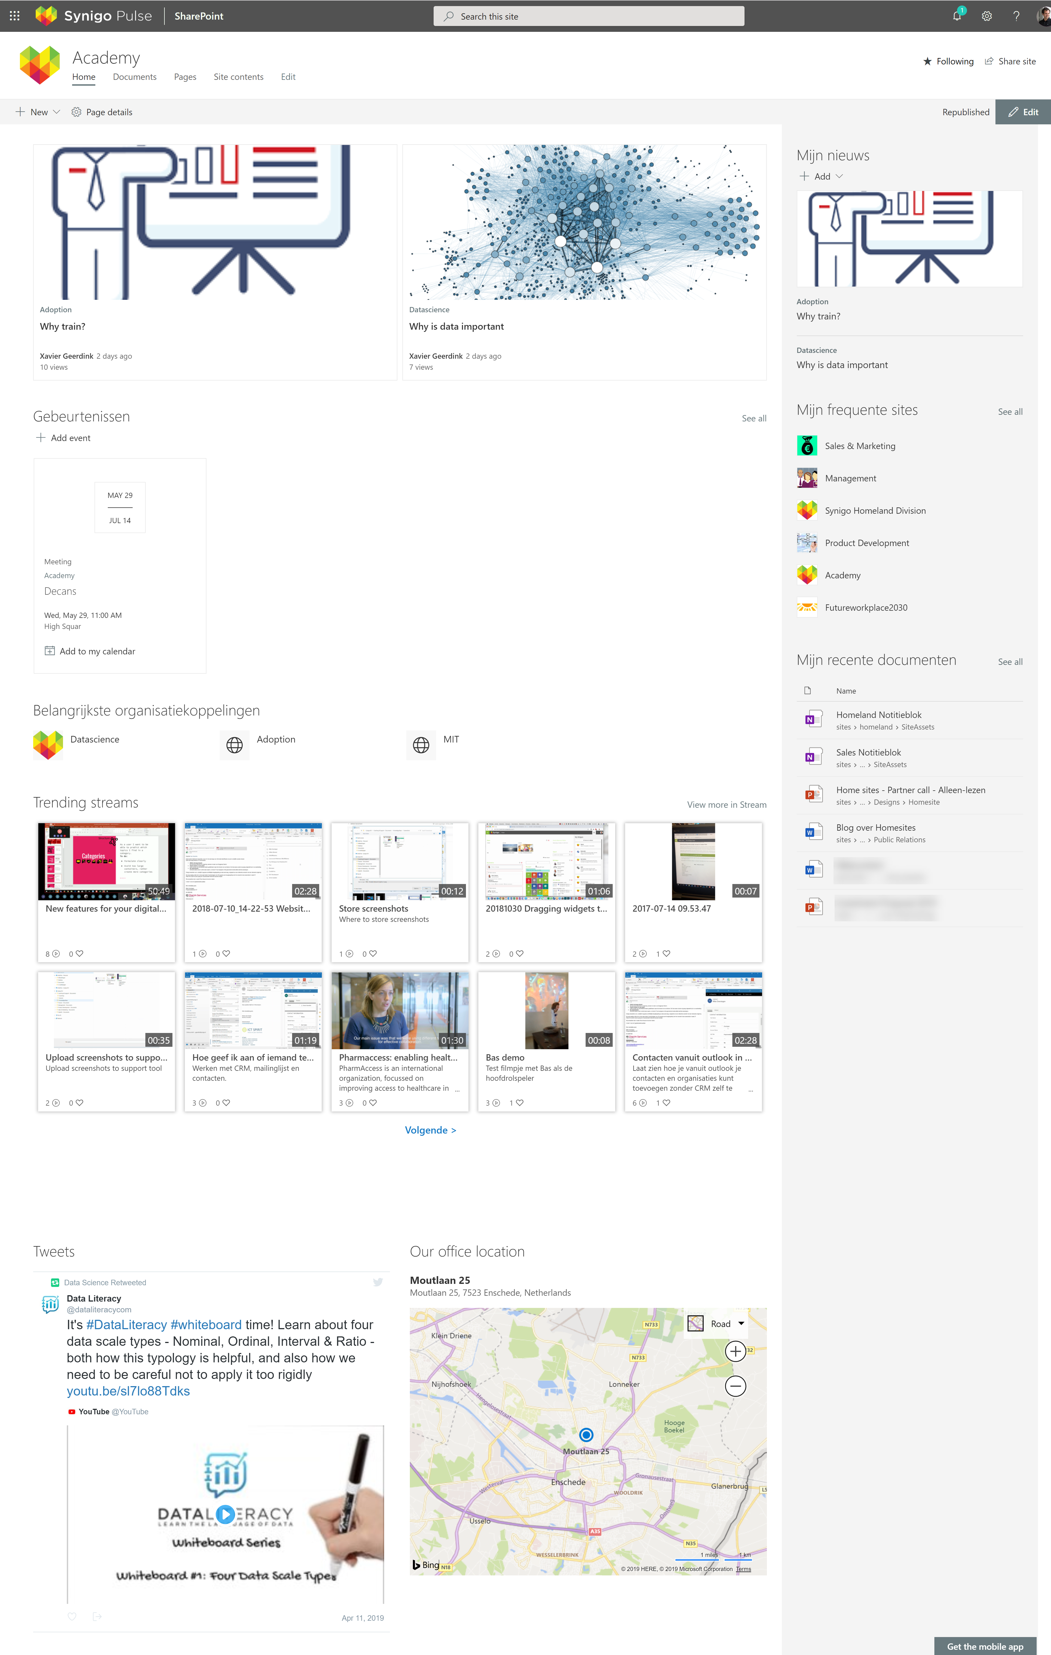This screenshot has height=1655, width=1051.
Task: Click the Moutlaan 25 map pin
Action: (586, 1434)
